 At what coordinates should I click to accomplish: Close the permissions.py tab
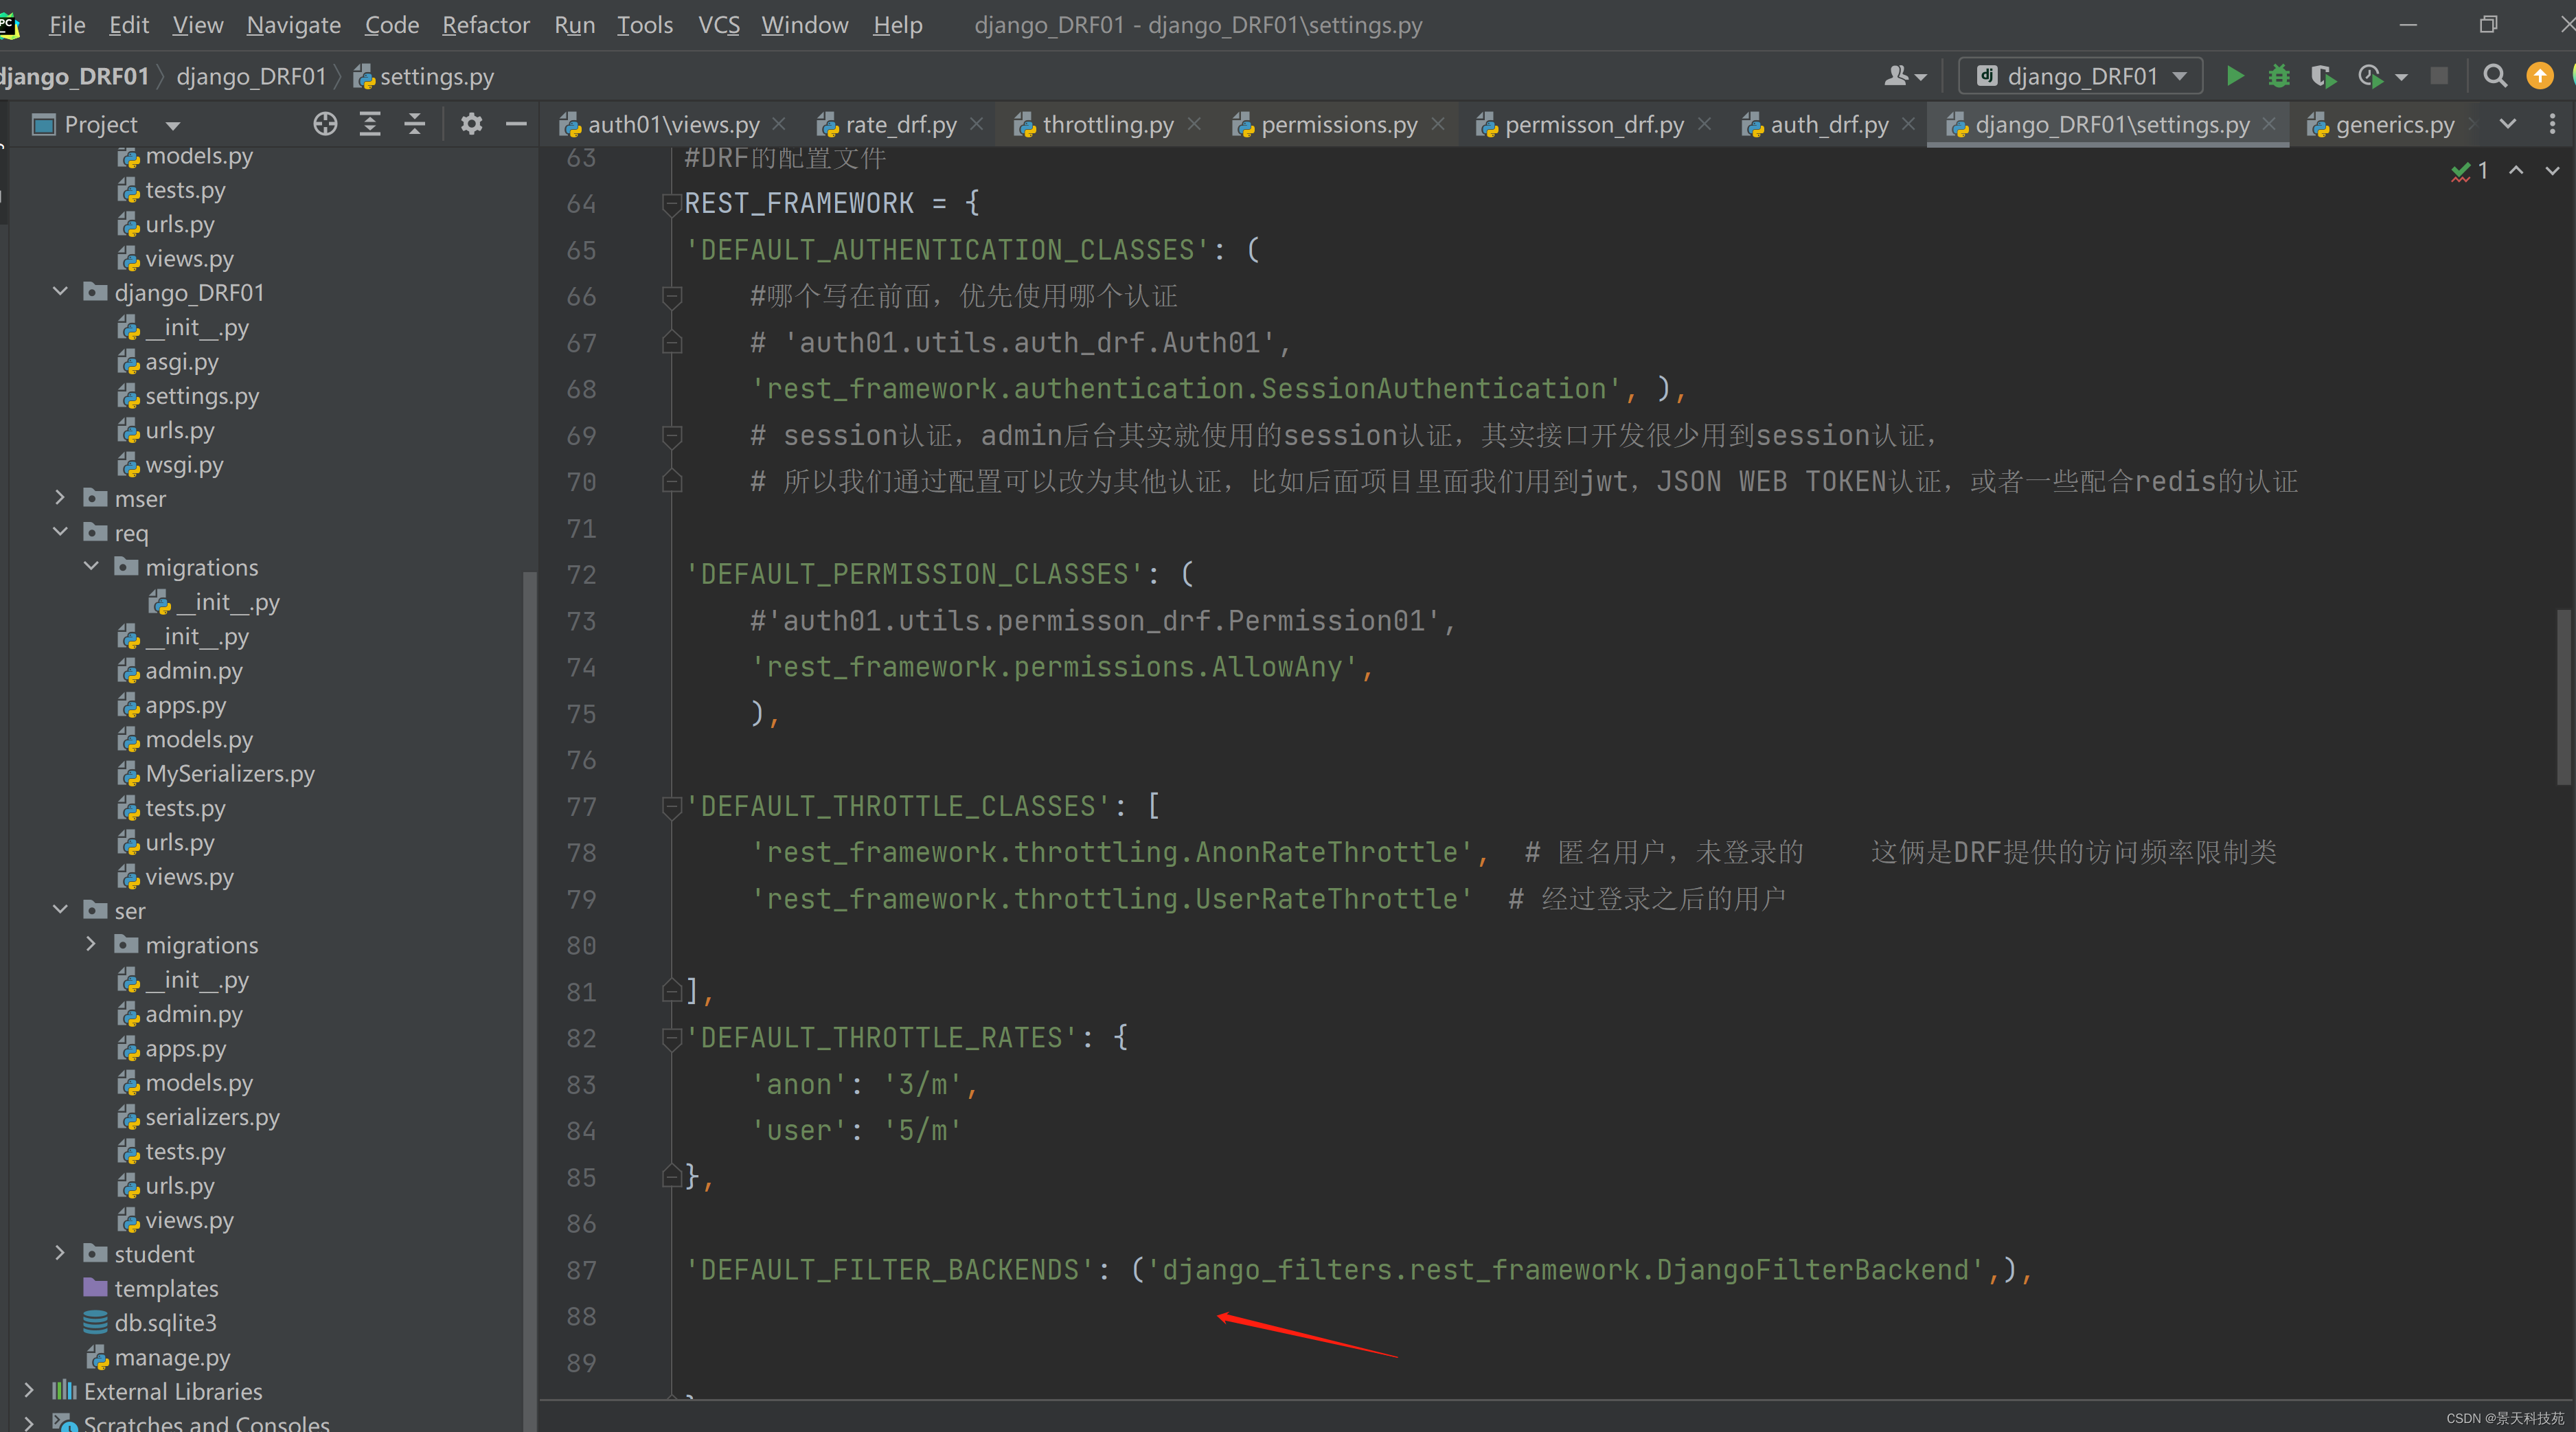click(1438, 124)
